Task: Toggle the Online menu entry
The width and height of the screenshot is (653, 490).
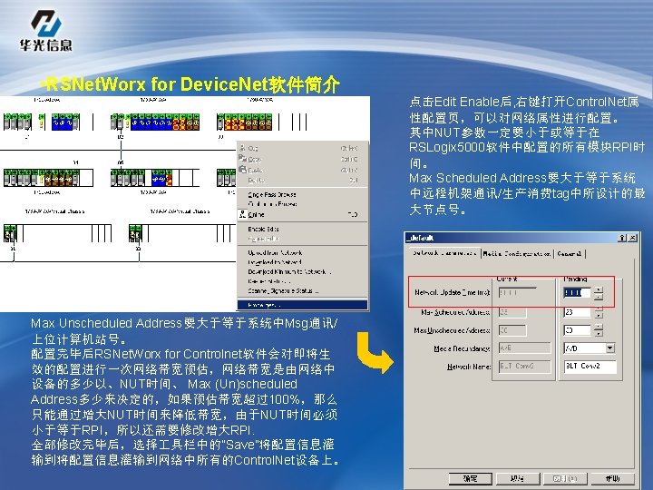Action: tap(302, 214)
